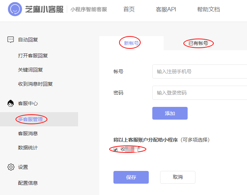This screenshot has width=247, height=195.
Task: Focus the 密码 password input field
Action: [200, 93]
